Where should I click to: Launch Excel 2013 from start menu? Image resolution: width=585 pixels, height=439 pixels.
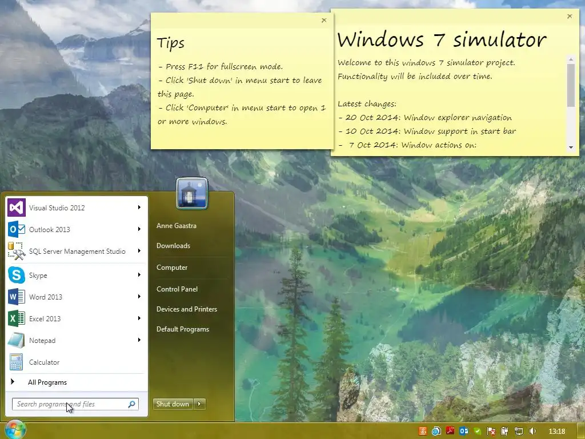pyautogui.click(x=77, y=318)
